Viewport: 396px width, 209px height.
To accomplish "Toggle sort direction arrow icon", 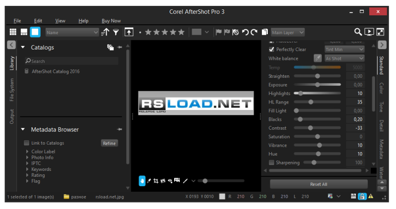I will [x=105, y=32].
